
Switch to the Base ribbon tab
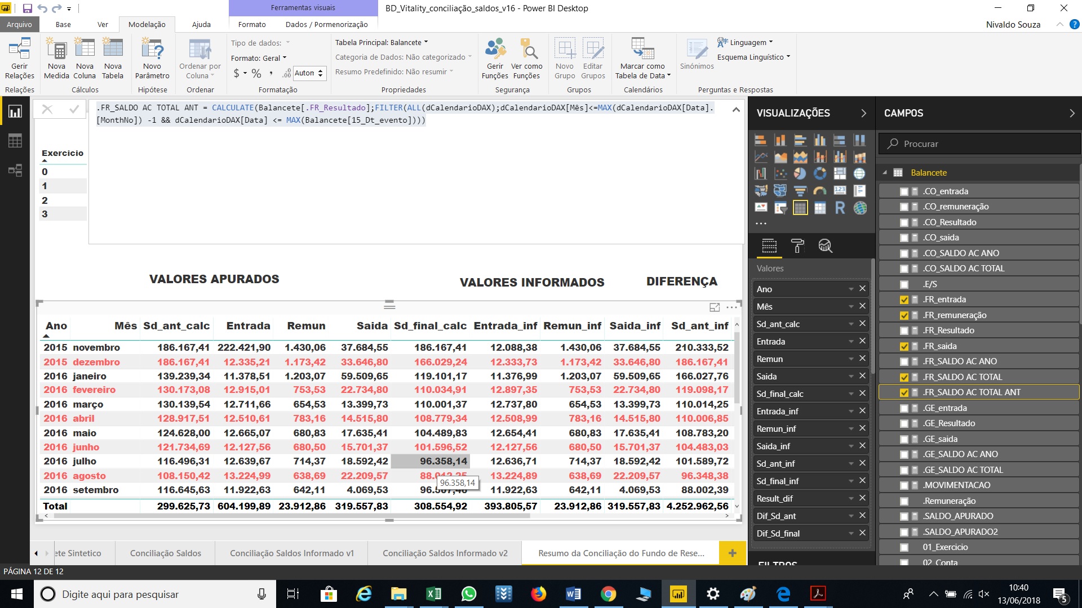coord(63,24)
